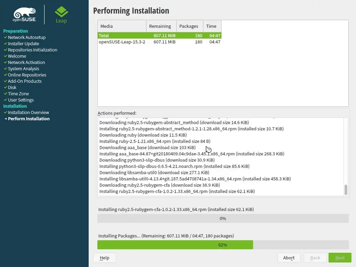Viewport: 356px width, 267px height.
Task: Click checkmark beside Installation Overview
Action: pyautogui.click(x=6, y=112)
